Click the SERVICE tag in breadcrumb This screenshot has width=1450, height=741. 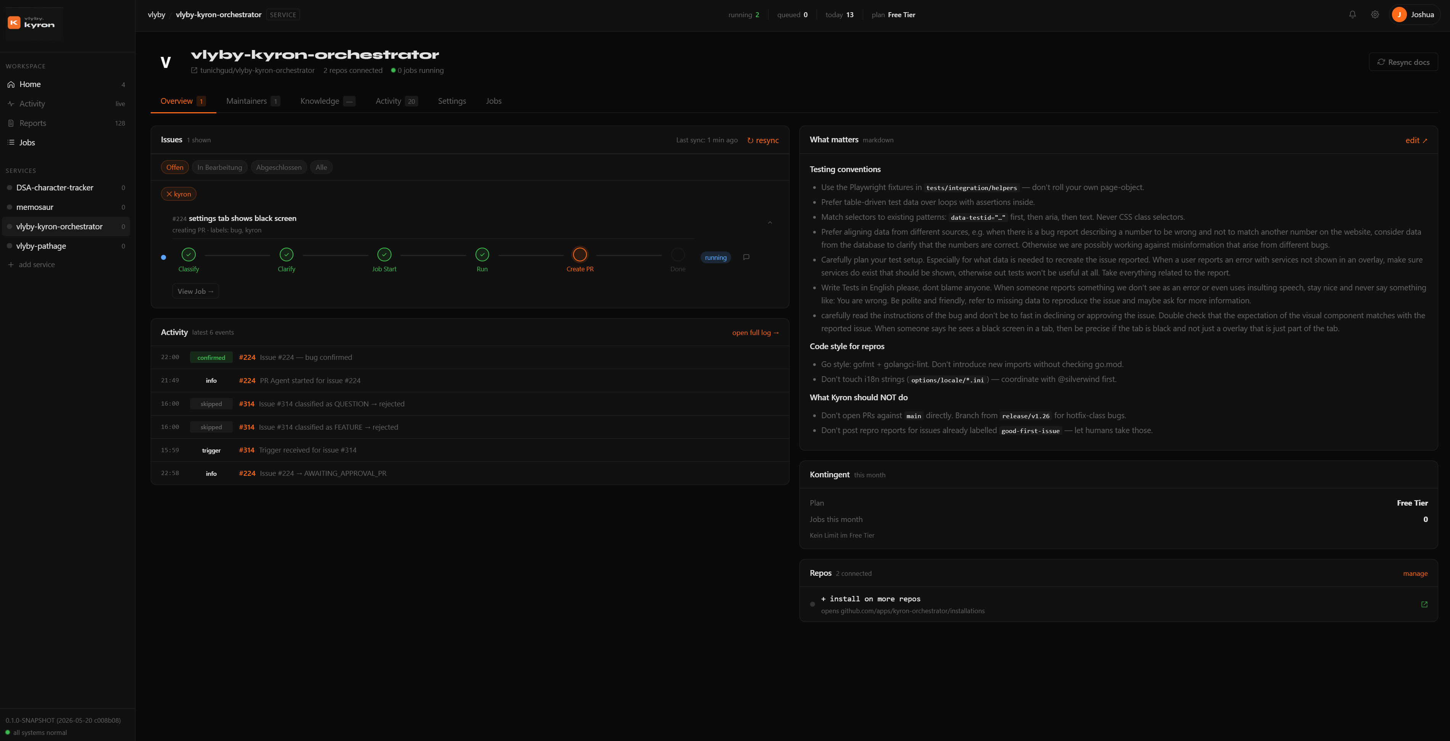click(283, 14)
